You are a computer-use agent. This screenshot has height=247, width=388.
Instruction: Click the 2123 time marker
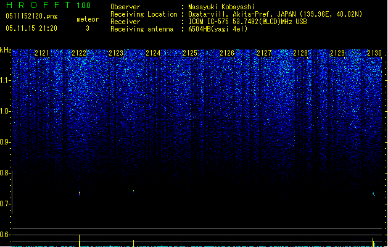116,53
